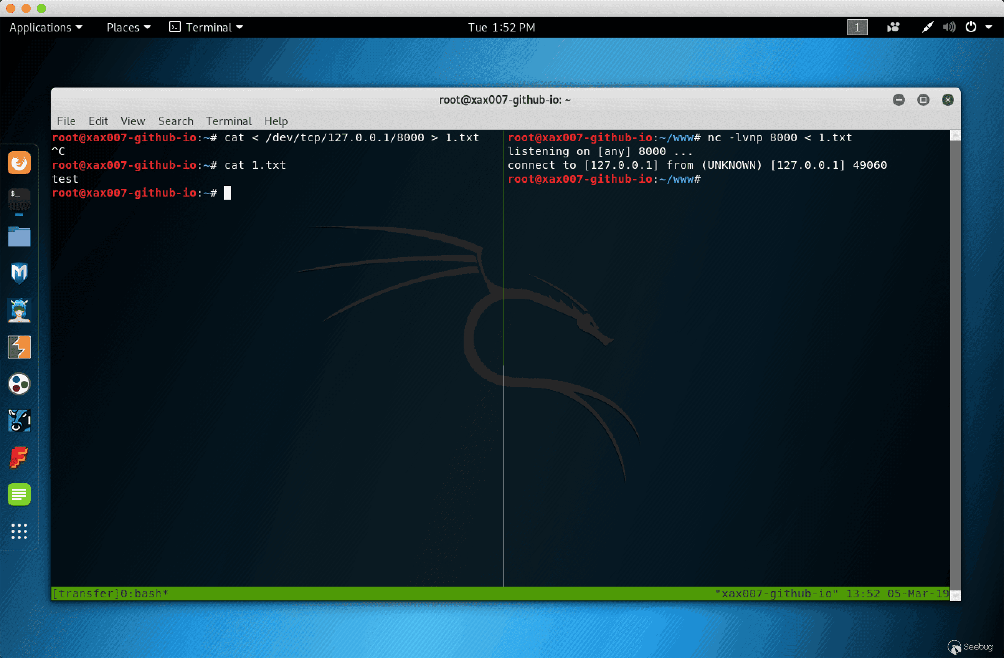Click the screen recording camera icon
Viewport: 1004px width, 658px height.
[x=893, y=27]
